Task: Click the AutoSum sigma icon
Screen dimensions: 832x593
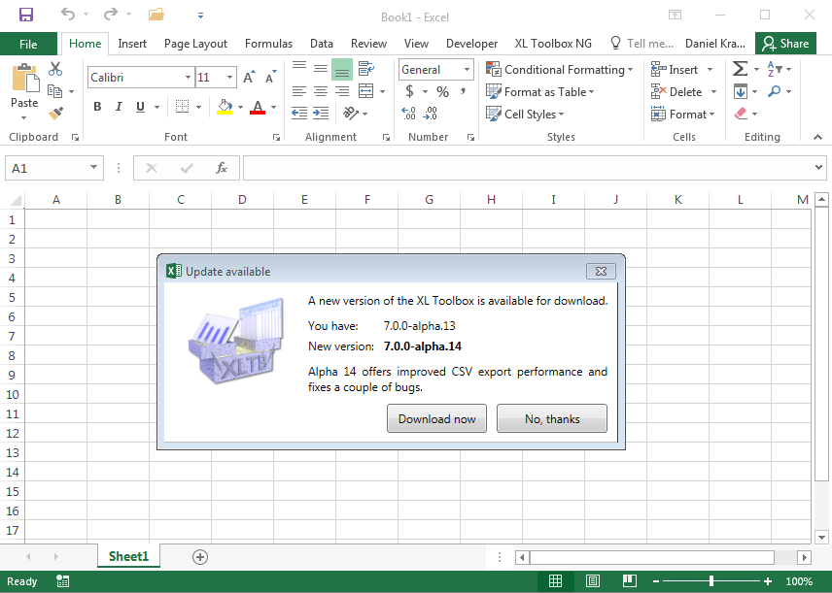Action: pyautogui.click(x=741, y=69)
